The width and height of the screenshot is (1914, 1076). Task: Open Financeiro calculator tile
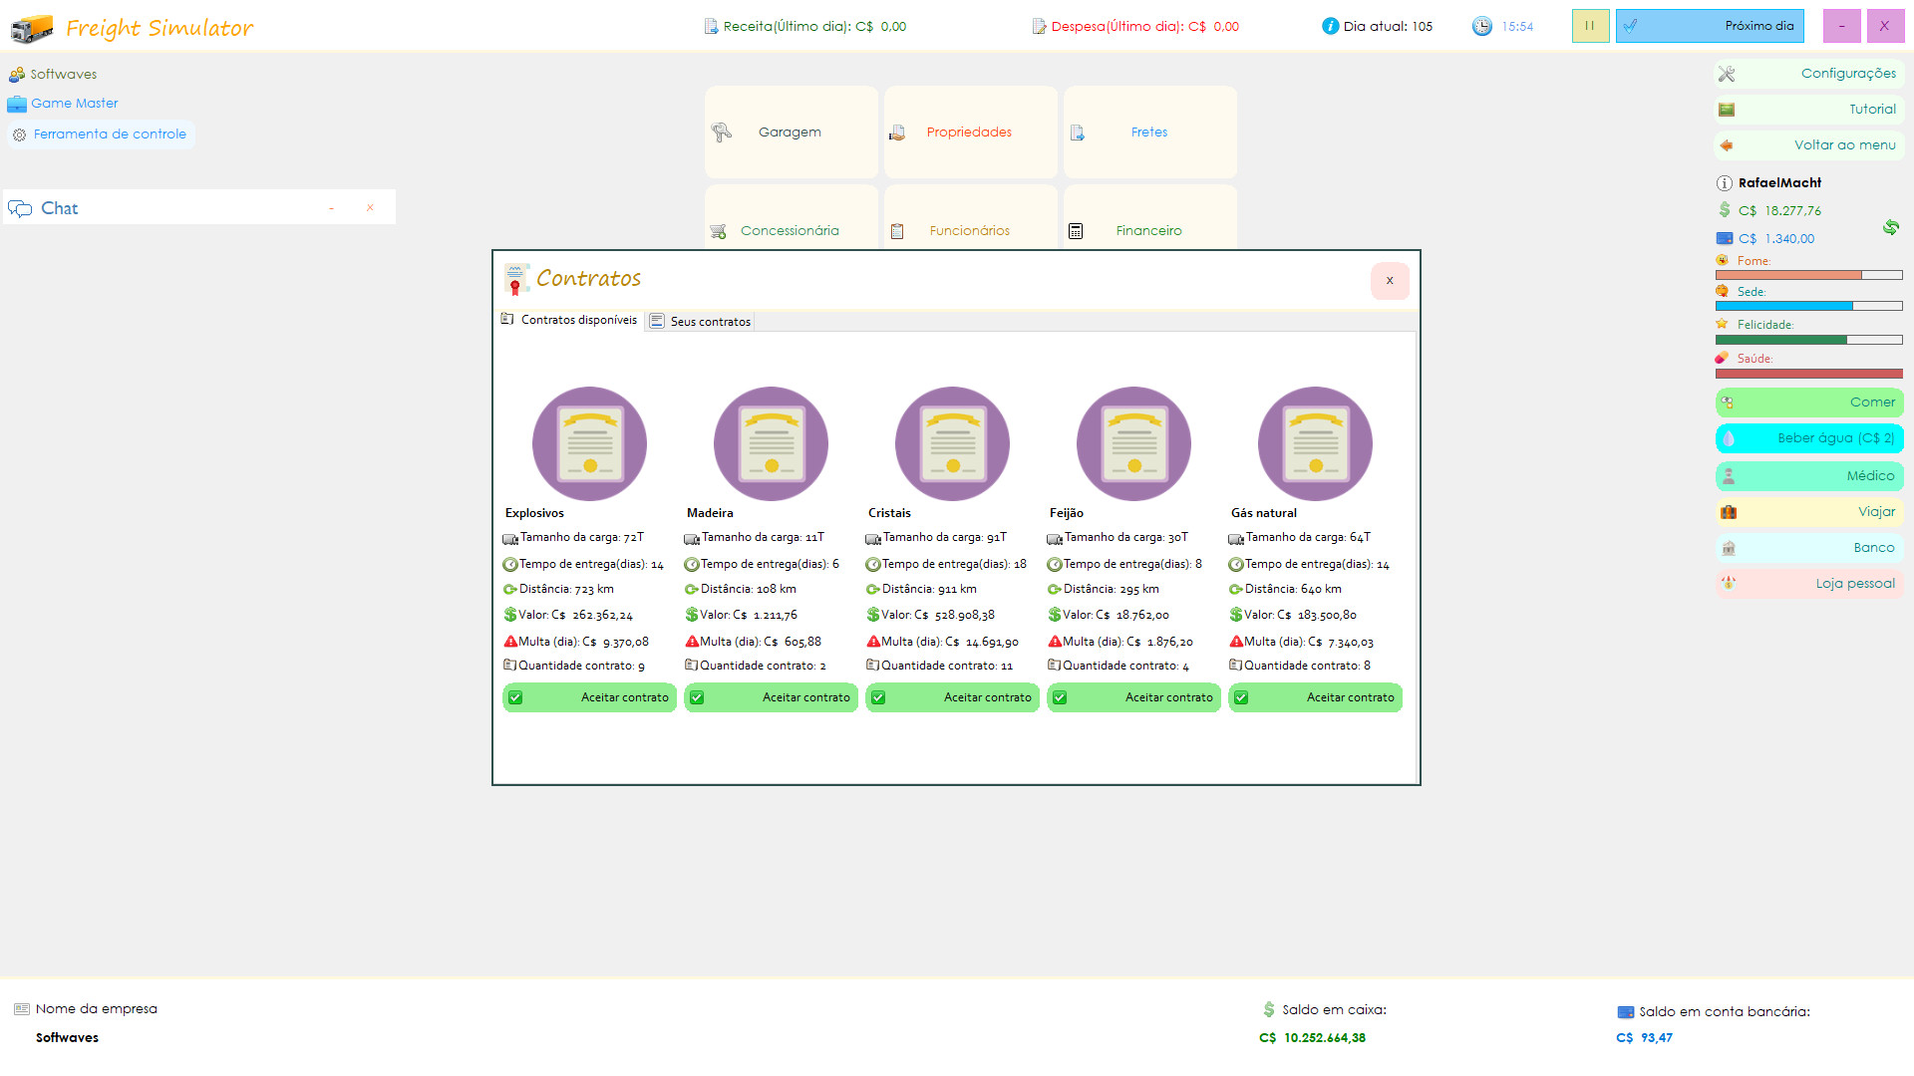coord(1149,229)
